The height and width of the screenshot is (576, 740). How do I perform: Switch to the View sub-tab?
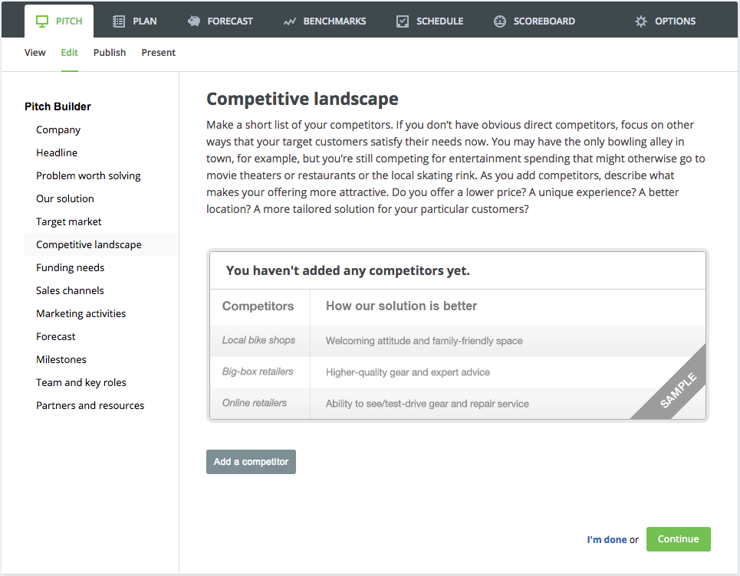tap(35, 52)
